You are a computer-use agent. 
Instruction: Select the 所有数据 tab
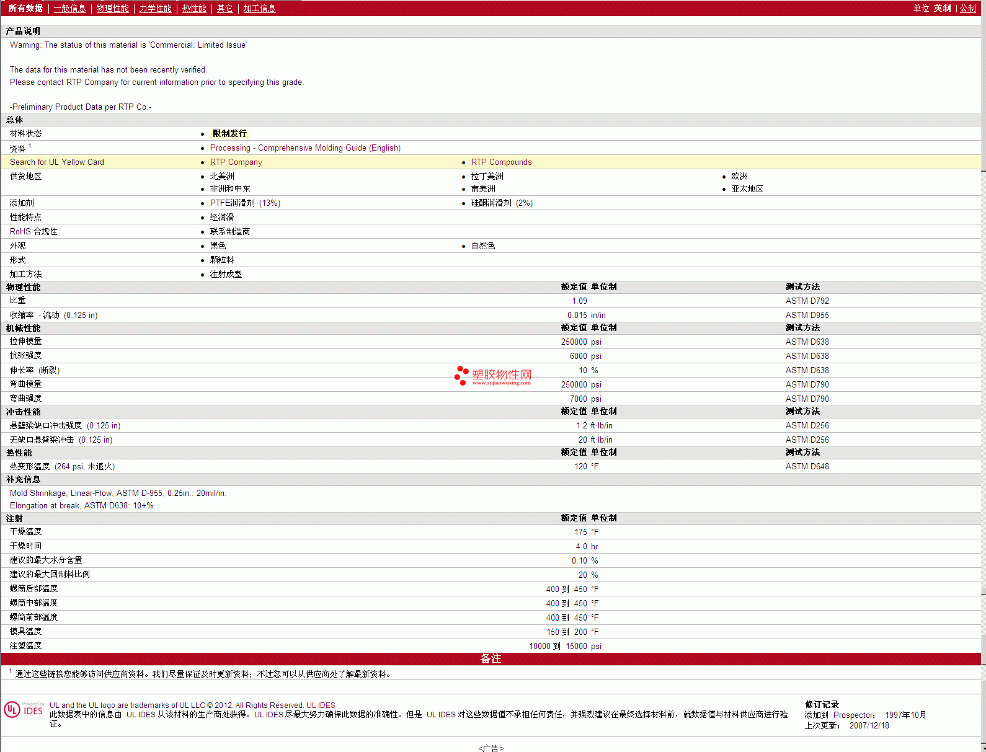click(x=25, y=8)
